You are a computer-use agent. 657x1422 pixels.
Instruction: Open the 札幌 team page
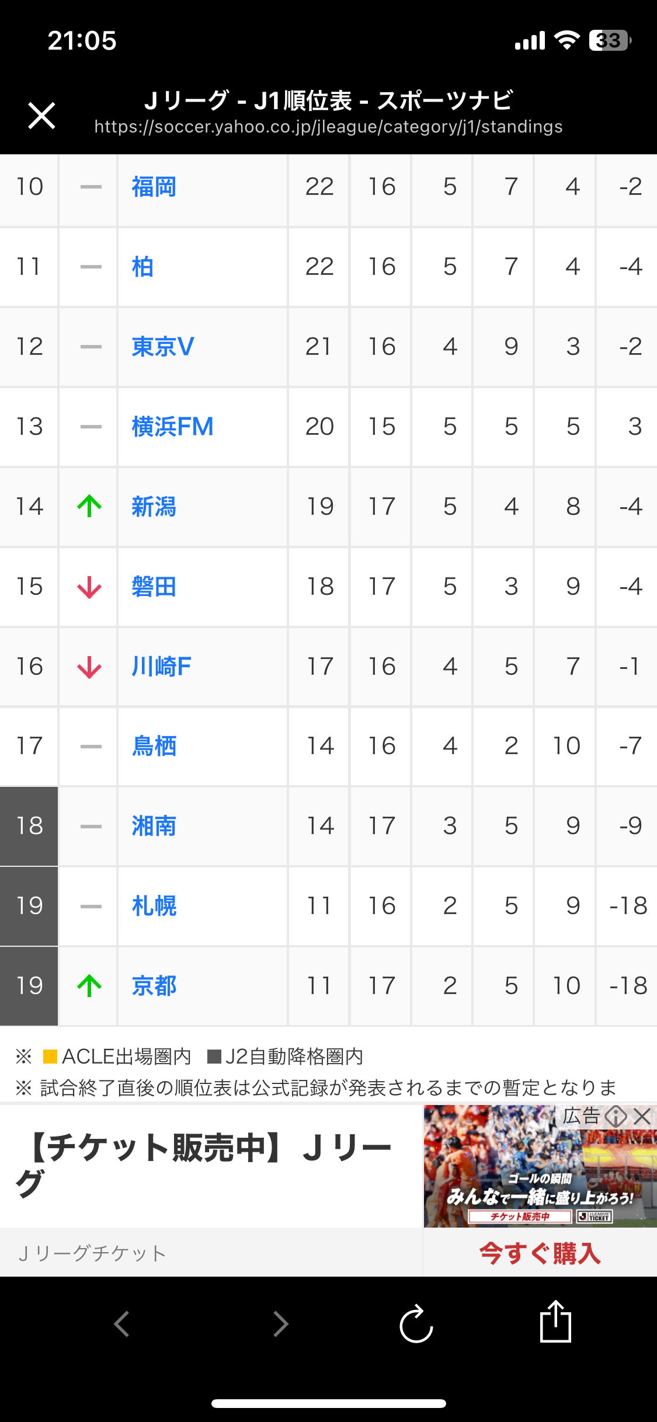click(x=154, y=906)
